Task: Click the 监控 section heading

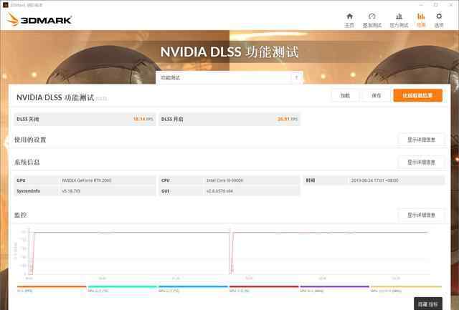Action: coord(21,215)
